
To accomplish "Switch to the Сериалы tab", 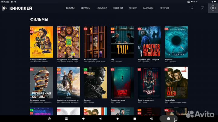I will pos(85,8).
